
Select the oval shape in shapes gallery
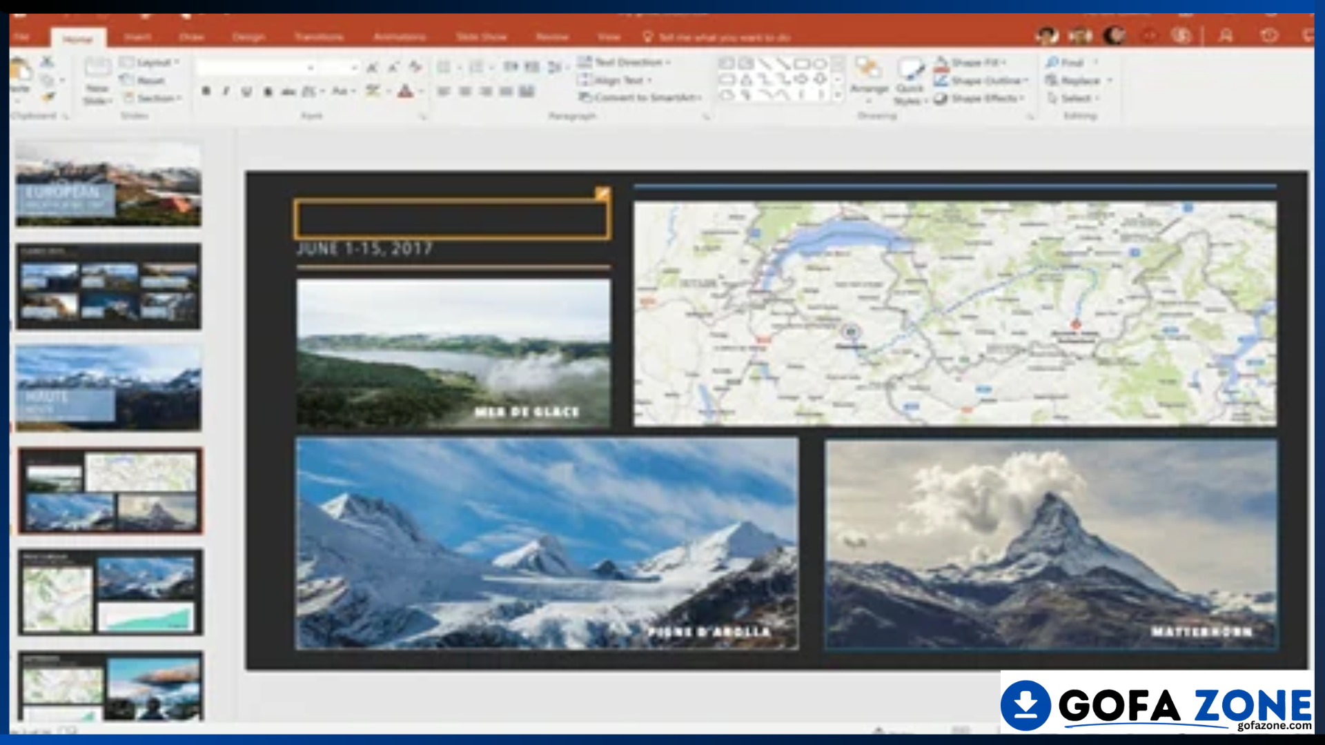820,63
